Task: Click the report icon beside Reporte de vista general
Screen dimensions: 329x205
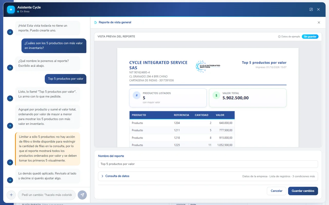Action: [x=96, y=23]
